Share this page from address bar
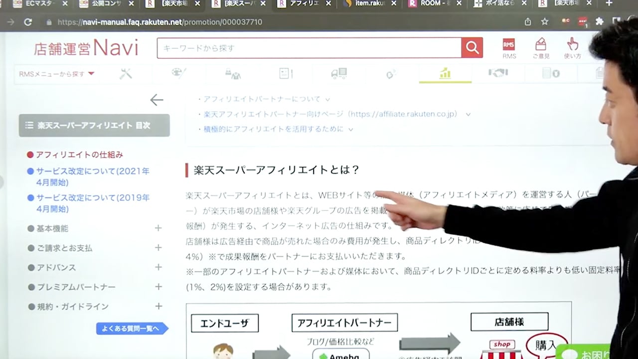Screen dimensions: 638x359 pyautogui.click(x=528, y=22)
